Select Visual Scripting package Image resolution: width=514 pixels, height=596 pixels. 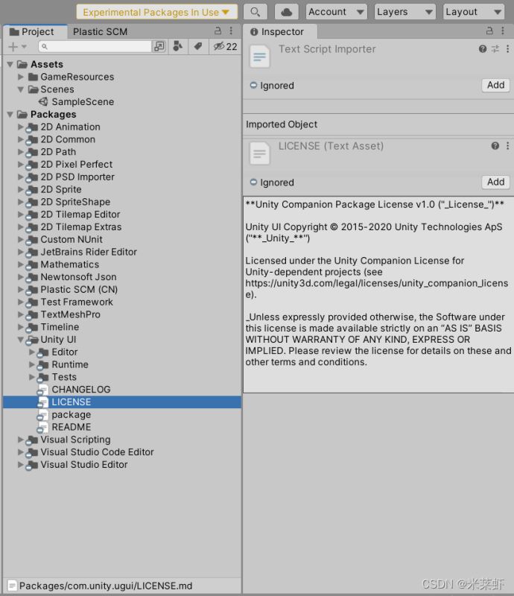[75, 440]
